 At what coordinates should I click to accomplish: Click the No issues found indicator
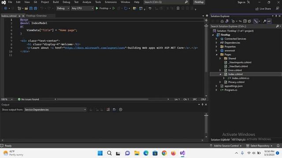pos(28,99)
